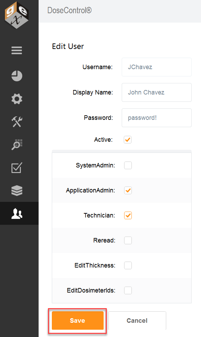The image size is (201, 337).
Task: Open the pie chart dashboard icon
Action: pyautogui.click(x=17, y=76)
